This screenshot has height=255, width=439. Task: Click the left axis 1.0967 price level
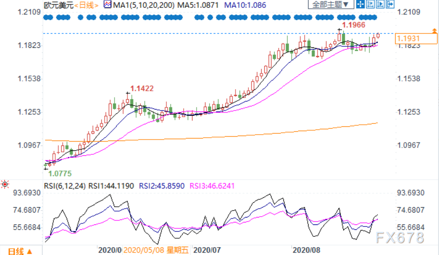point(29,145)
